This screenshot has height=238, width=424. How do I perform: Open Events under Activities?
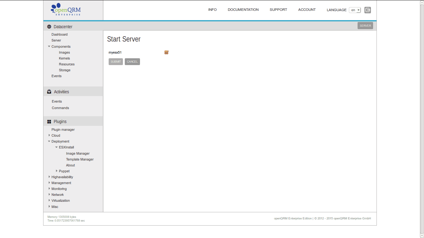57,101
